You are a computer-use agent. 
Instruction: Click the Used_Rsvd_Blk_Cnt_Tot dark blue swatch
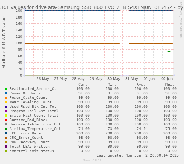pyautogui.click(x=6, y=107)
